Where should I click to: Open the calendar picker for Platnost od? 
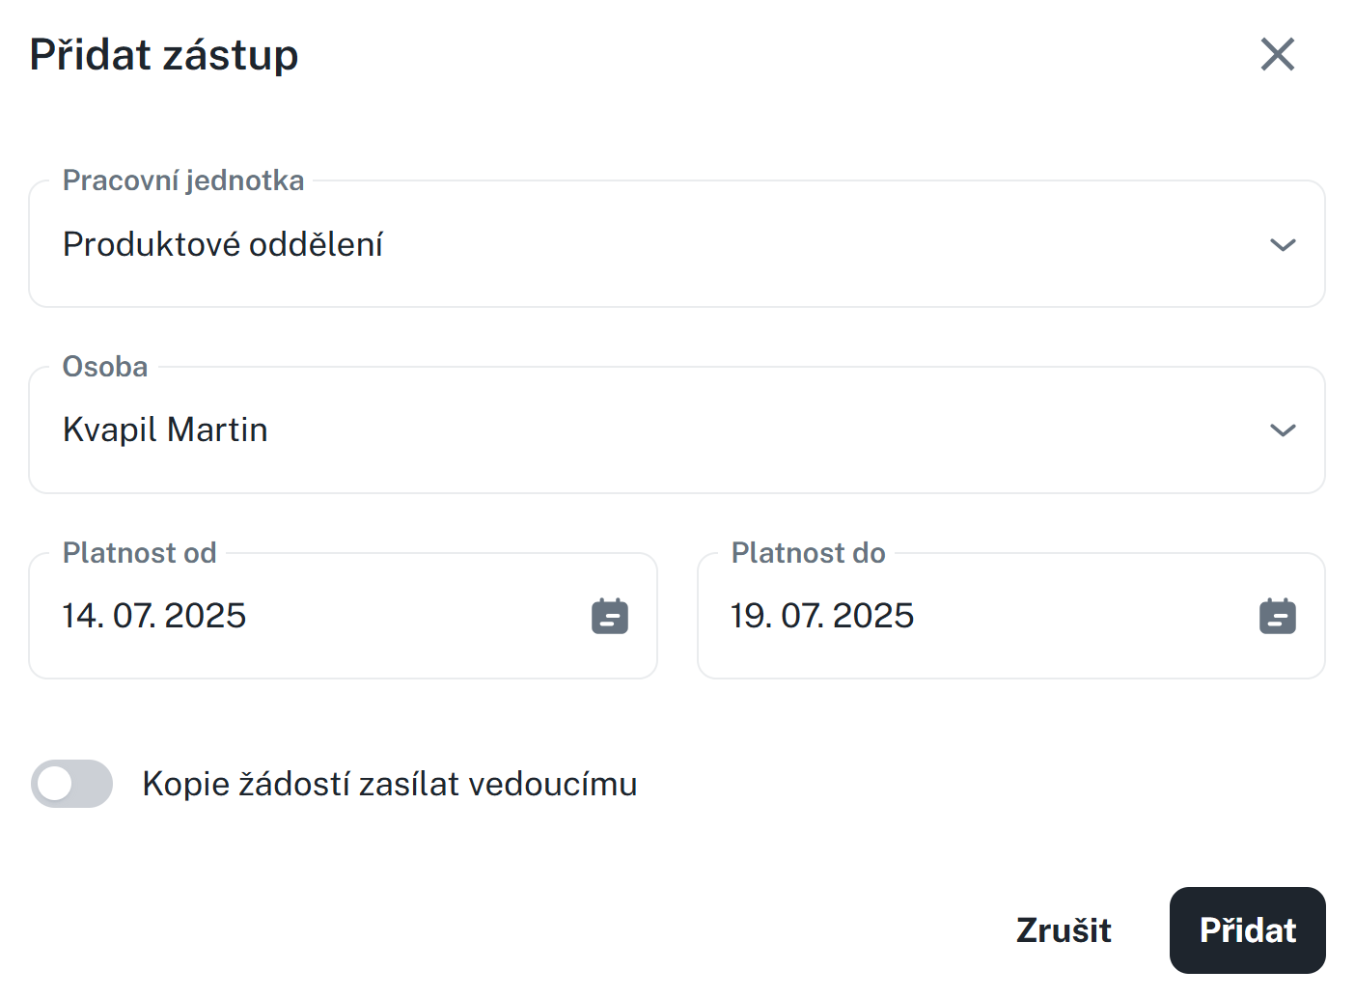click(x=609, y=616)
